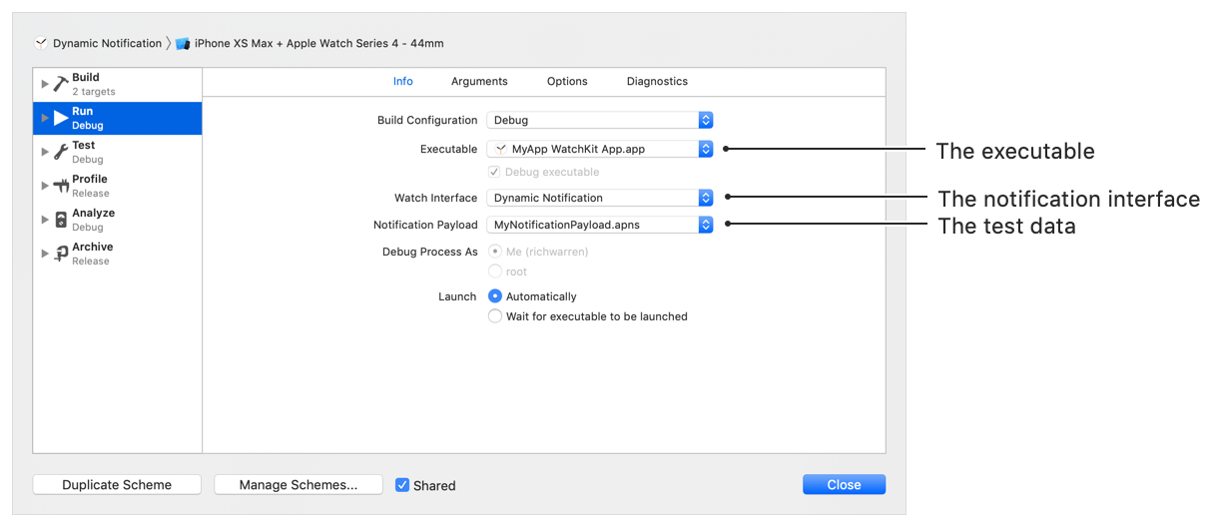Open the Executable dropdown
Image resolution: width=1213 pixels, height=527 pixels.
600,149
